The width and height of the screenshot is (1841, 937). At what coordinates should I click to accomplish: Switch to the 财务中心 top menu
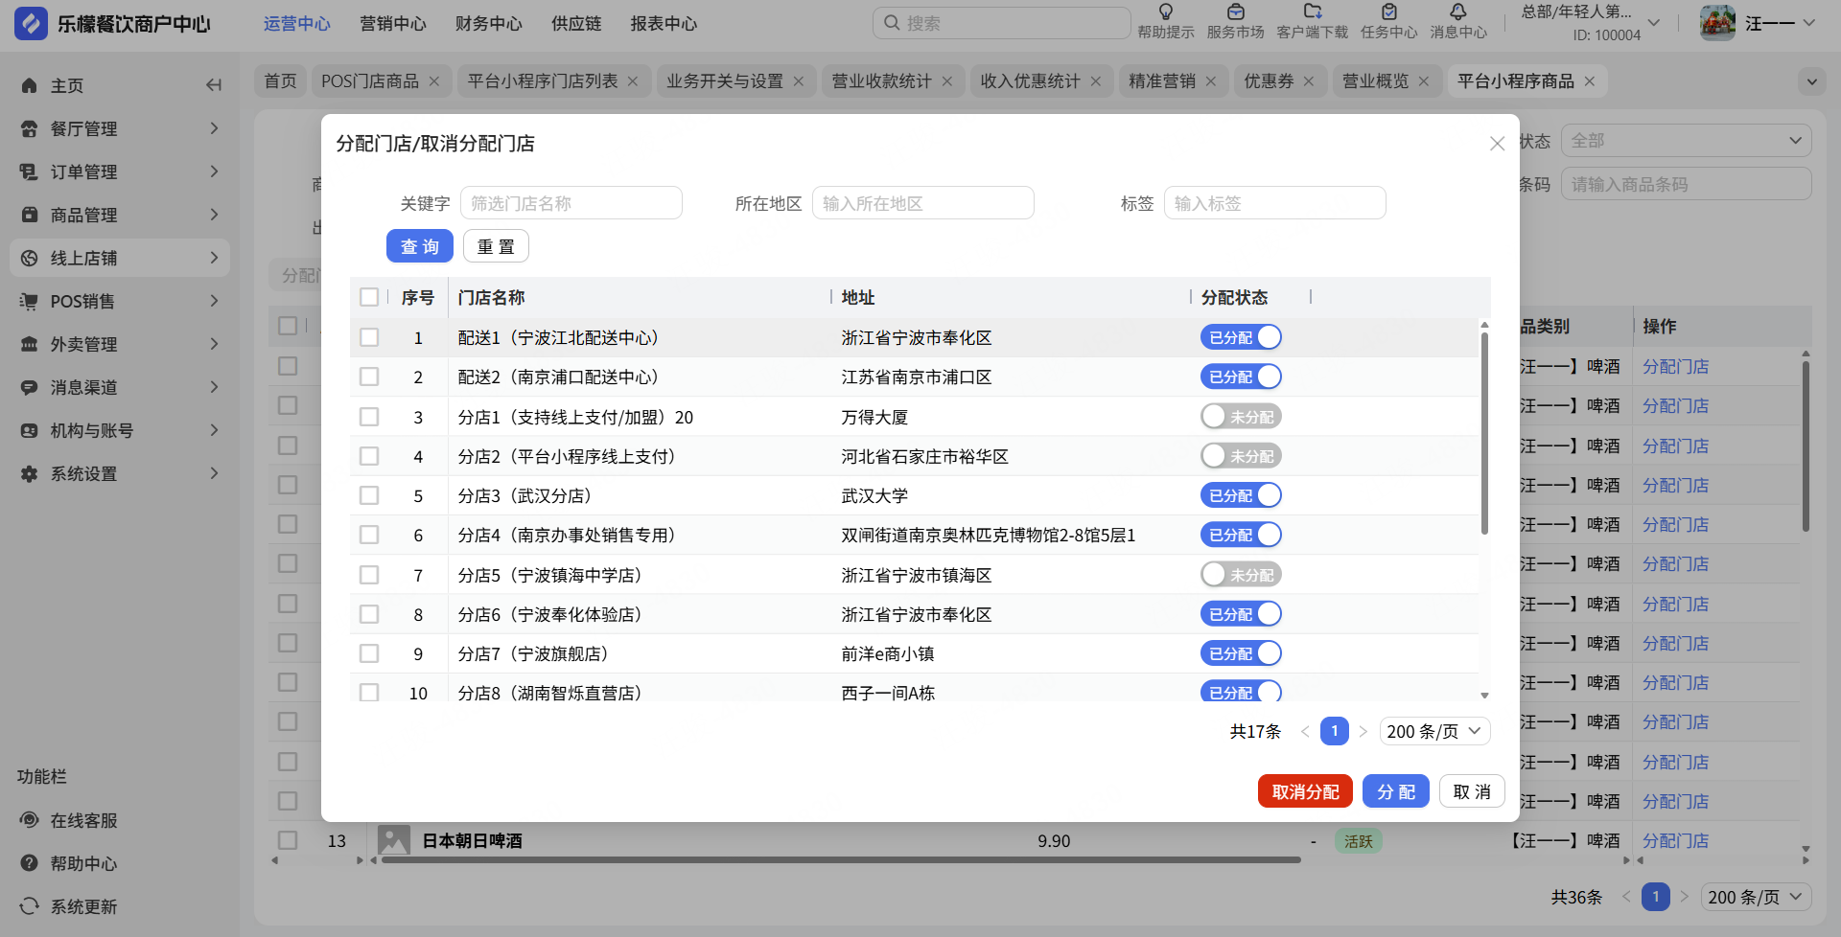coord(488,24)
